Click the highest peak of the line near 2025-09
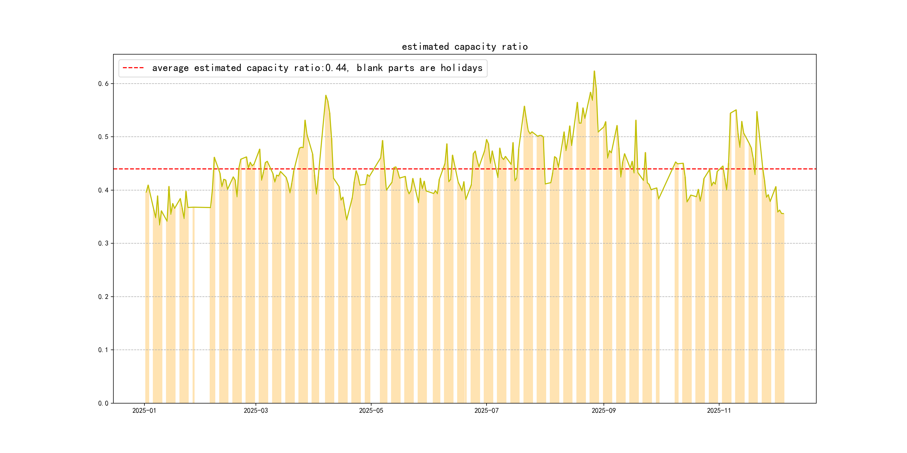Screen dimensions: 907x453 click(594, 71)
